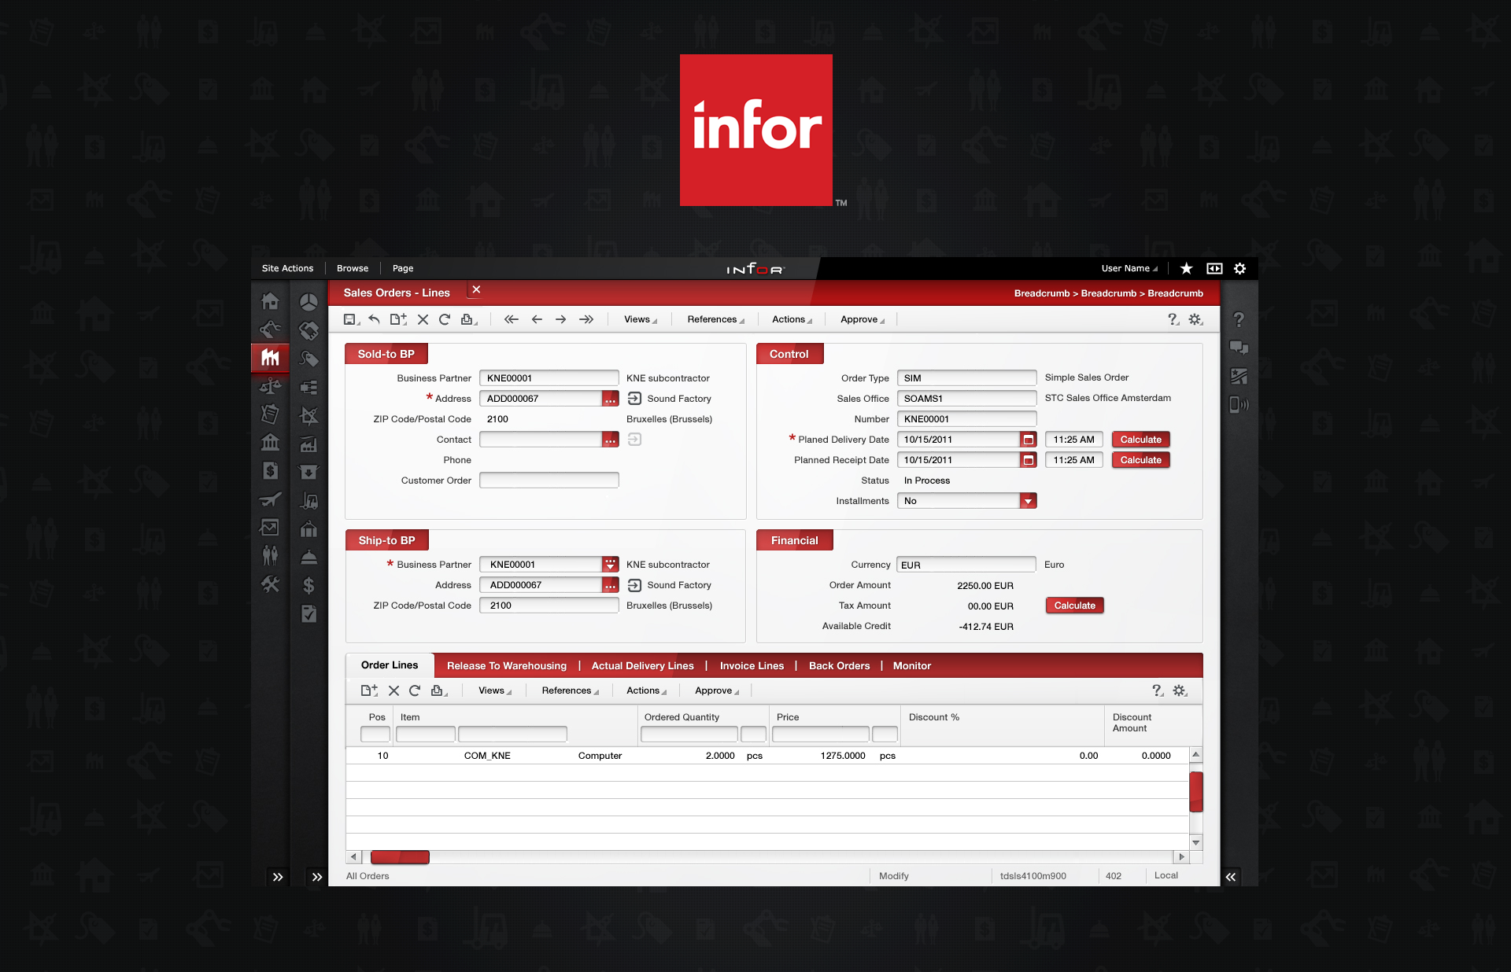Open the wrench and hammer tools icon
The image size is (1511, 972).
tap(270, 584)
